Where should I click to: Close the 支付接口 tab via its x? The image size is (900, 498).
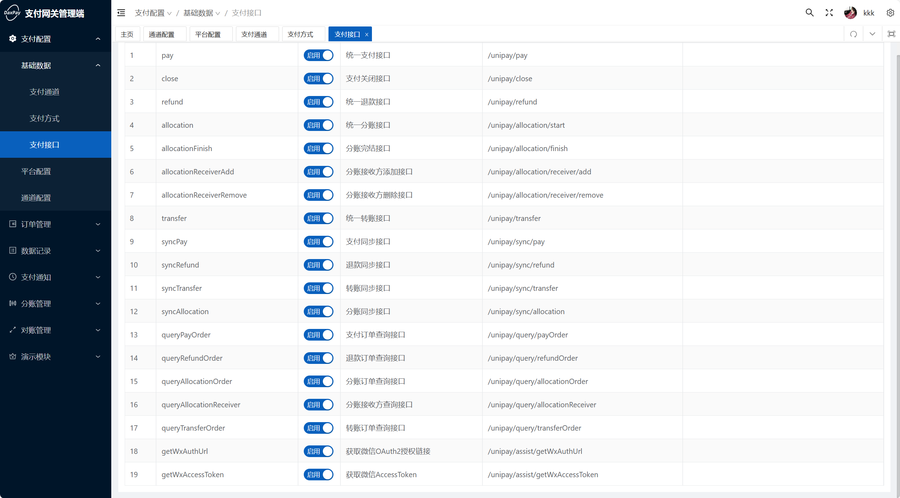(367, 35)
